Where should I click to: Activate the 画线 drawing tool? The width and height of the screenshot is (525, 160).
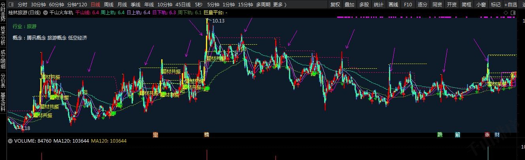point(393,5)
